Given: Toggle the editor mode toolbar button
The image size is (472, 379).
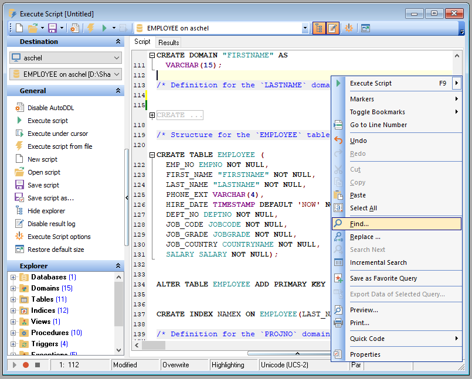Looking at the screenshot, I should pos(332,28).
